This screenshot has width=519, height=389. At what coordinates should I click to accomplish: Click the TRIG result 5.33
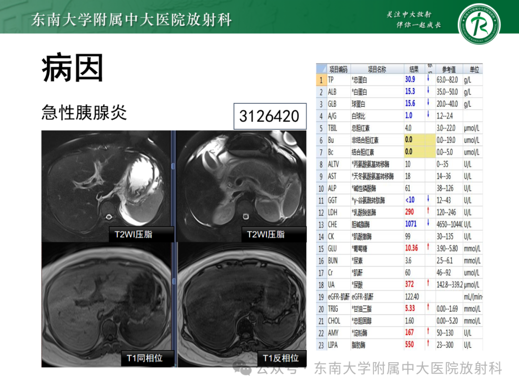(410, 308)
